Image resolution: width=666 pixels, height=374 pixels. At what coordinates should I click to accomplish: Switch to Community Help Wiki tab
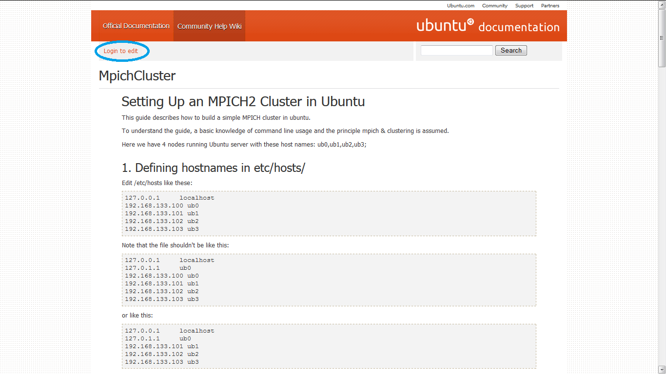(x=209, y=26)
